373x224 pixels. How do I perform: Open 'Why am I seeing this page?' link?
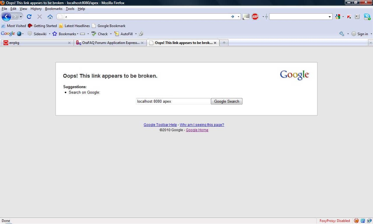(202, 125)
